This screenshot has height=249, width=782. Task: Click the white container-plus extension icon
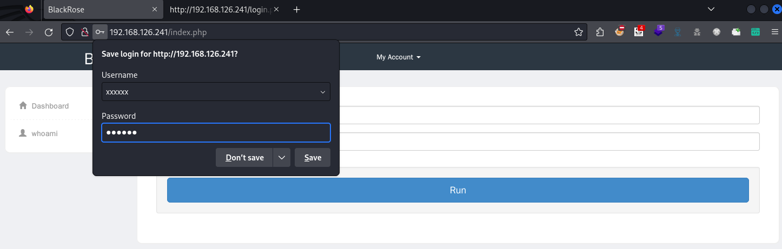pyautogui.click(x=736, y=32)
